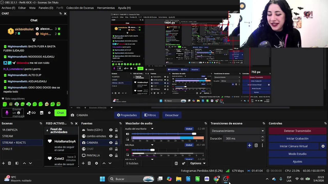Open the Archivo (F) menu

point(8,8)
